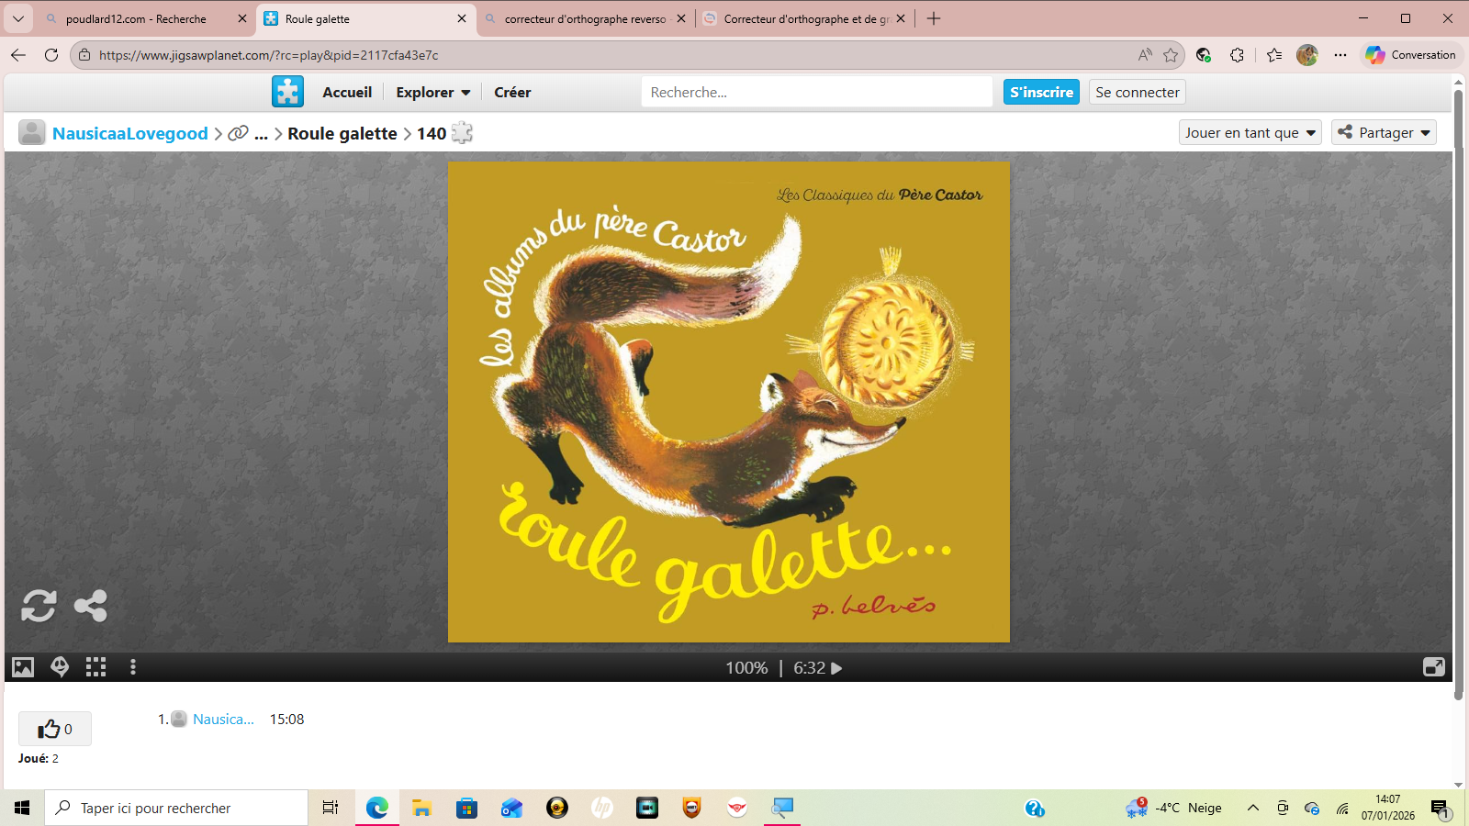
Task: Switch the puzzle to fullscreen mode
Action: (x=1434, y=667)
